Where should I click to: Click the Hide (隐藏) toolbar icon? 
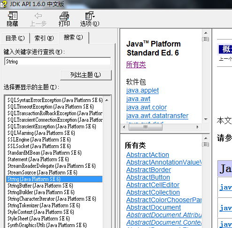tap(13, 19)
